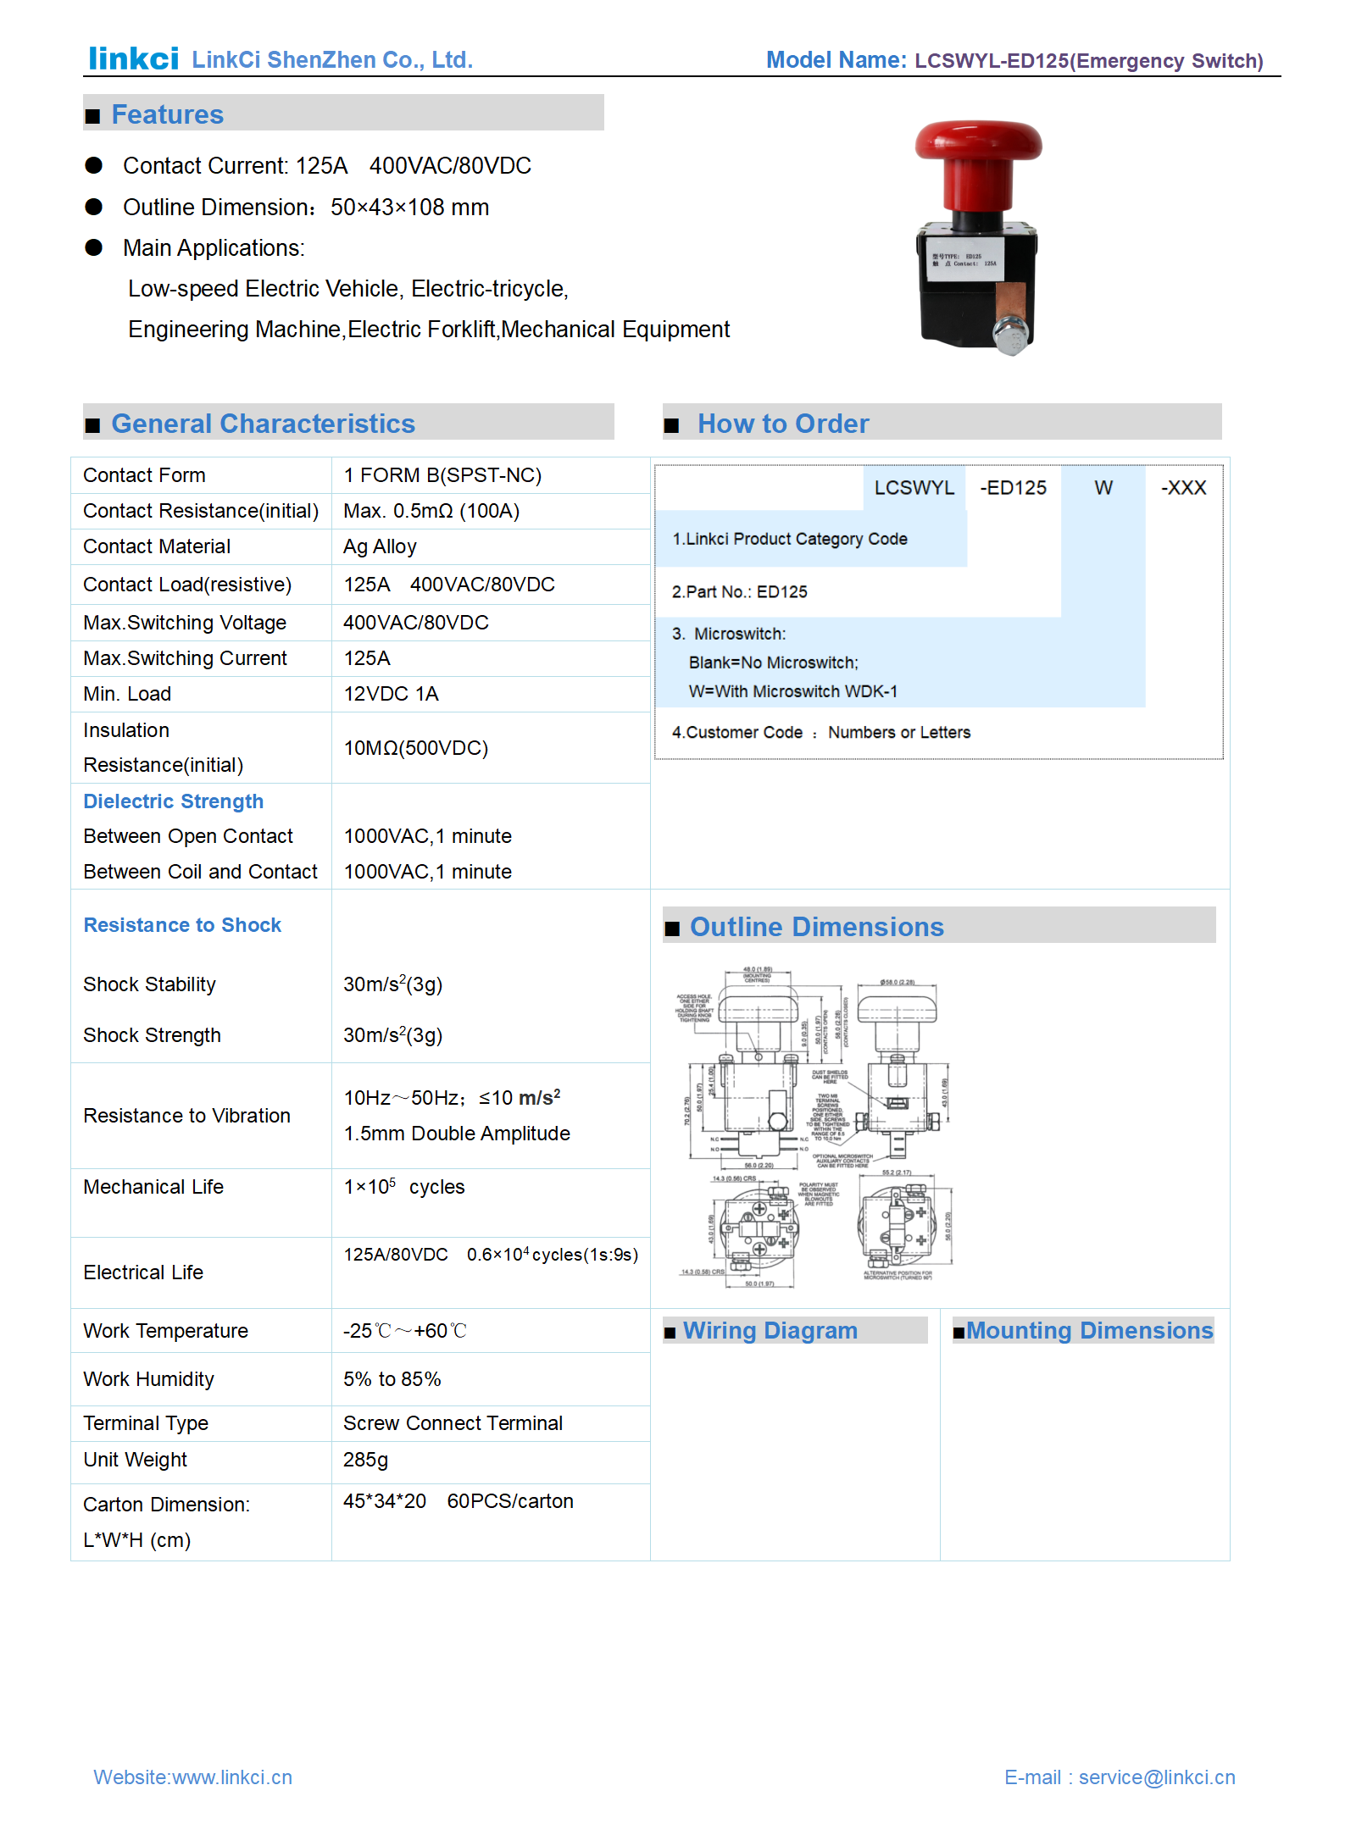Click the LinkCi ShenZhen Co., Ltd. company name

click(332, 60)
